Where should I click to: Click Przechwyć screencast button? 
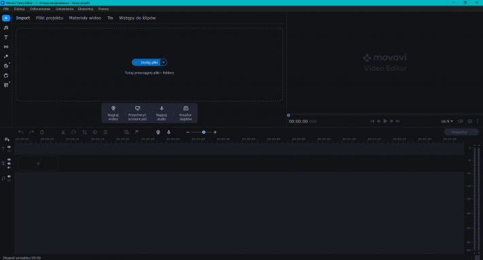137,113
